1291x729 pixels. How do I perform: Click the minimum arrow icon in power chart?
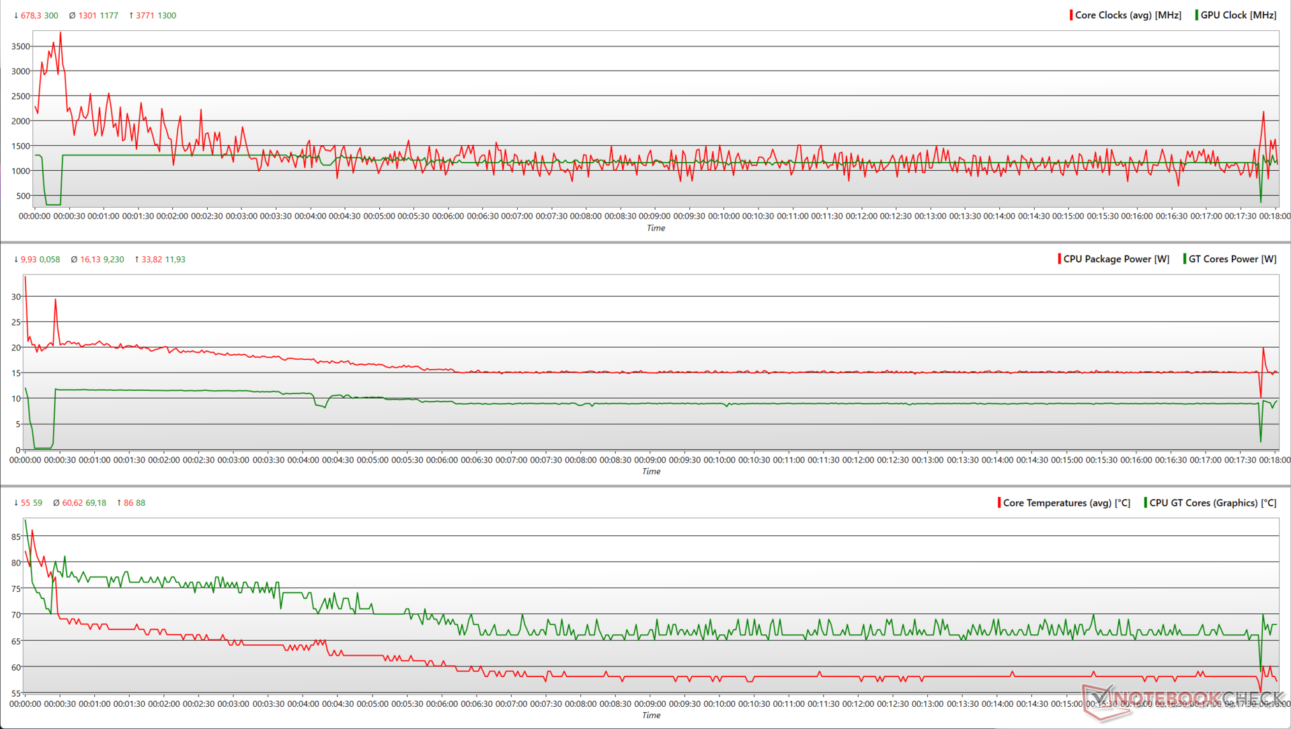16,260
